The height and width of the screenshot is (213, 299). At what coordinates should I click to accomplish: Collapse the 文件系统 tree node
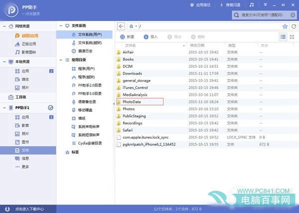[x=61, y=25]
